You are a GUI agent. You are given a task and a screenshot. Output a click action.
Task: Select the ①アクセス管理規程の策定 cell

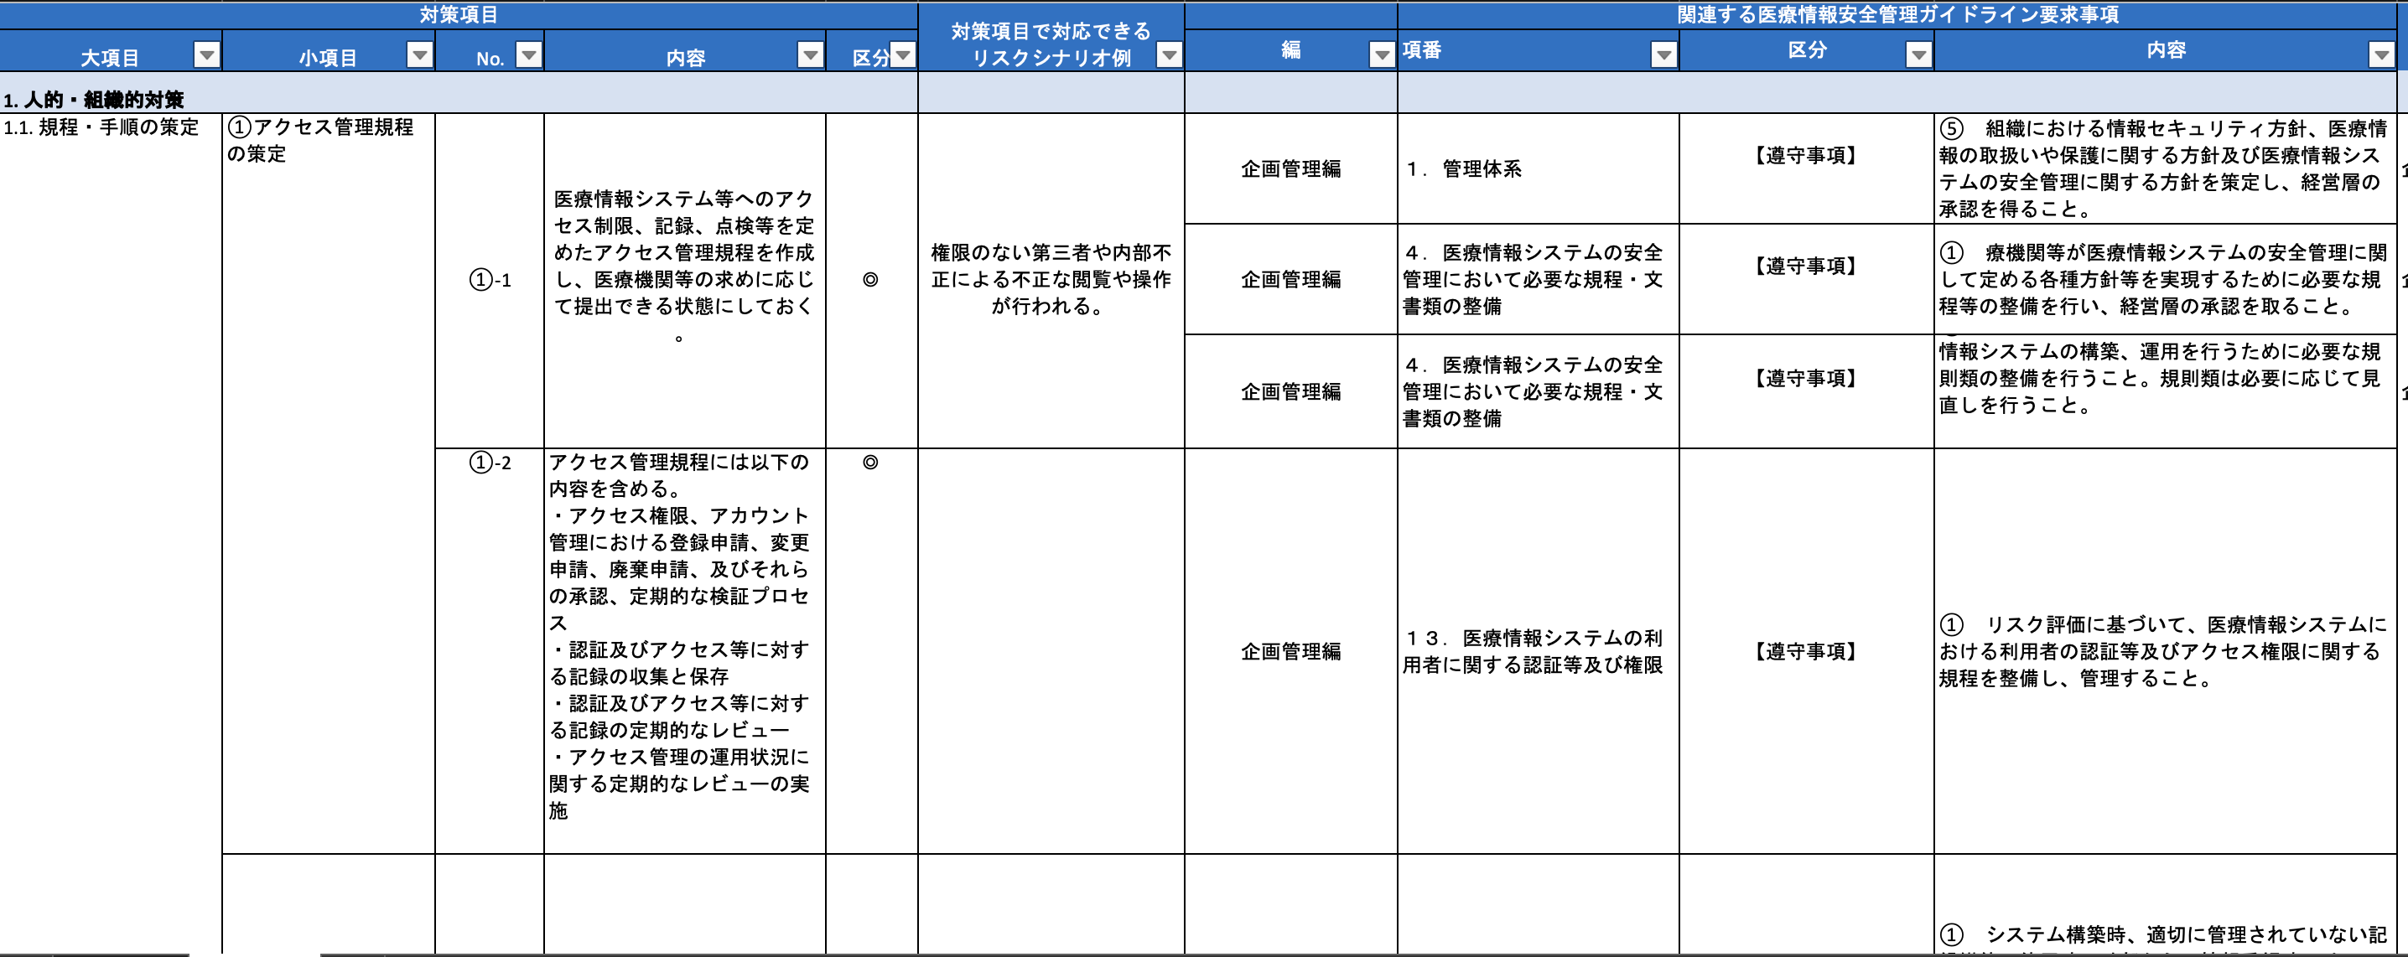coord(319,140)
